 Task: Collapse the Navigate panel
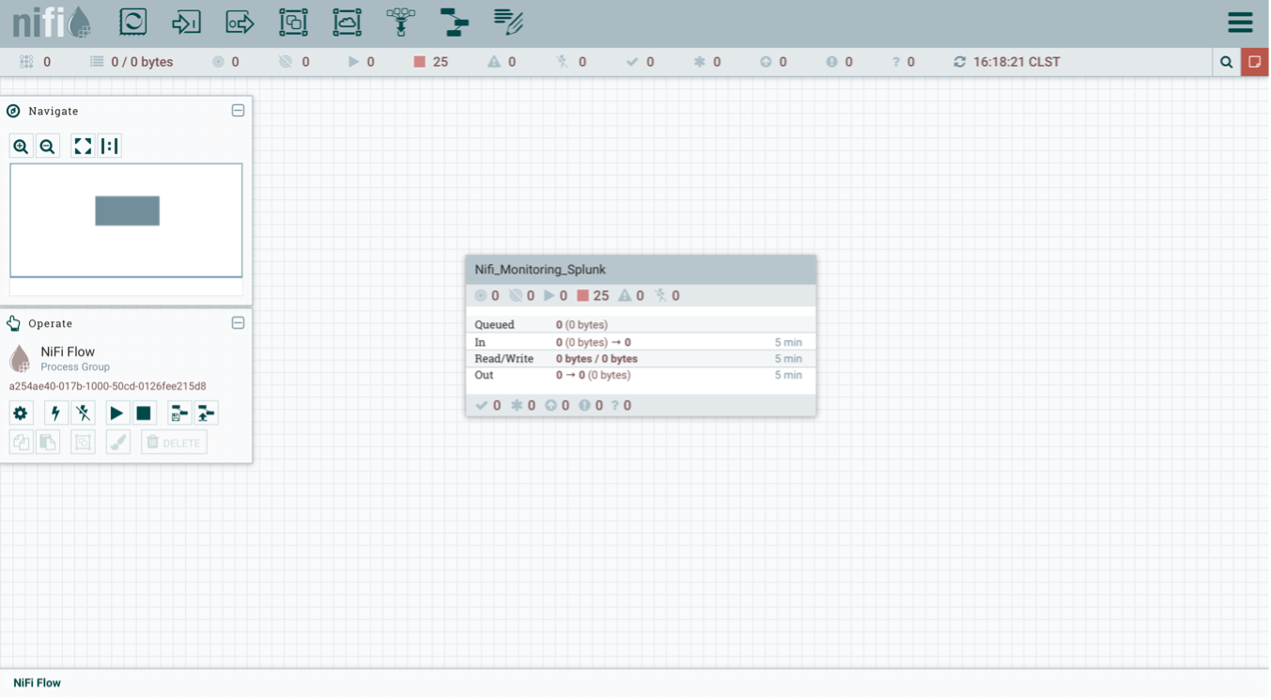click(238, 111)
